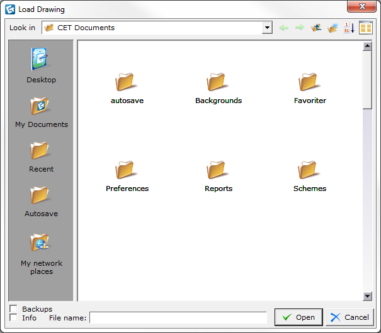Viewport: 381px width, 333px height.
Task: Select the Schemes folder
Action: (x=310, y=177)
